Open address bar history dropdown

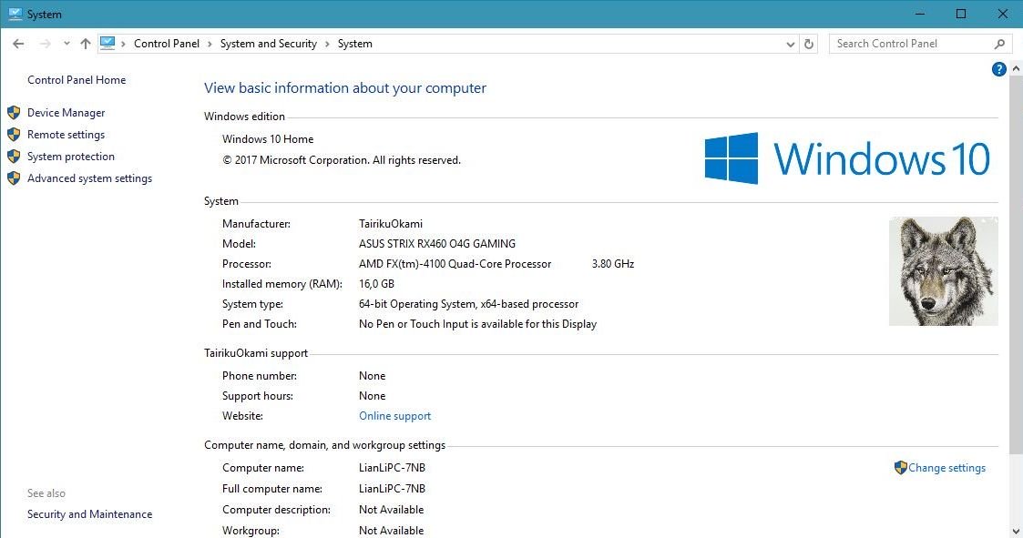coord(790,45)
